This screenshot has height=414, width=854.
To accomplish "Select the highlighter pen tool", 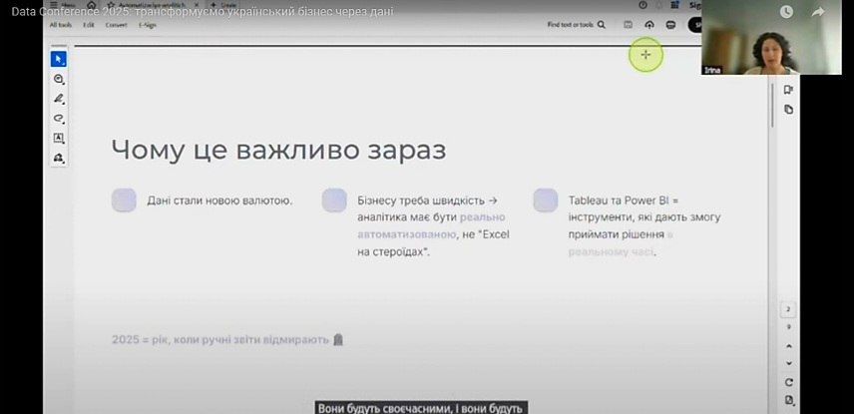I will coord(59,99).
